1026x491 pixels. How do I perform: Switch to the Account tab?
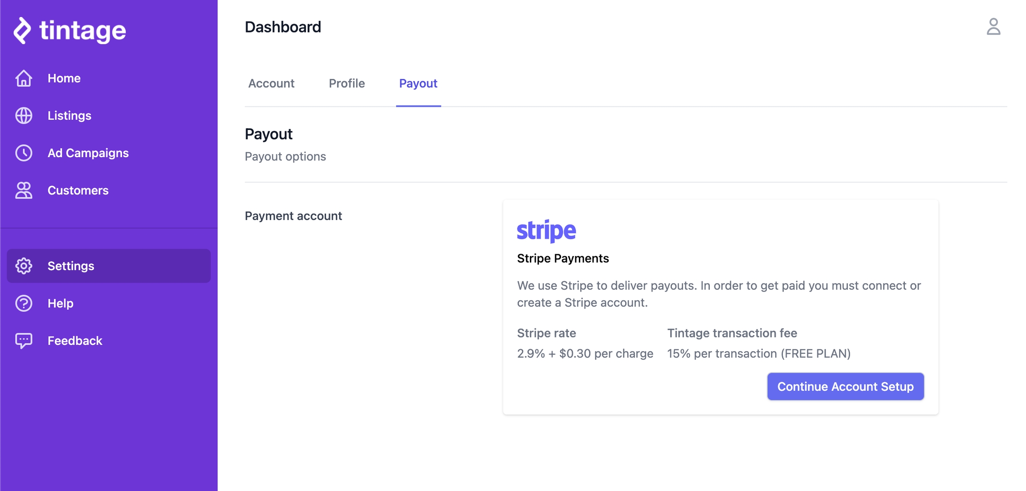[x=271, y=84]
